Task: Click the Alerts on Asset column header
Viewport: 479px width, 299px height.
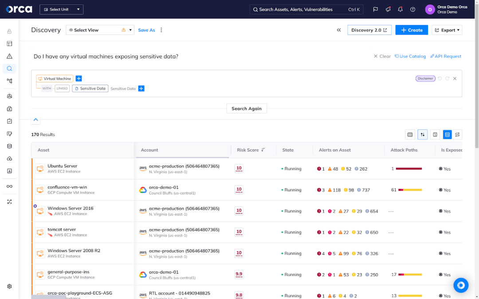Action: pyautogui.click(x=335, y=150)
